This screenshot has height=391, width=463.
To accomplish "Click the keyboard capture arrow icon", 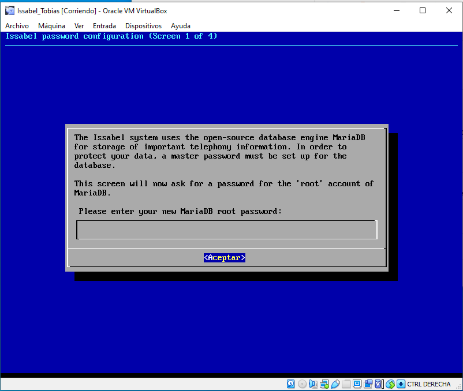I will click(401, 384).
